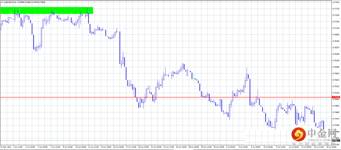This screenshot has height=150, width=341.
Task: Click the 0.74470 price scale label
Action: click(x=336, y=119)
